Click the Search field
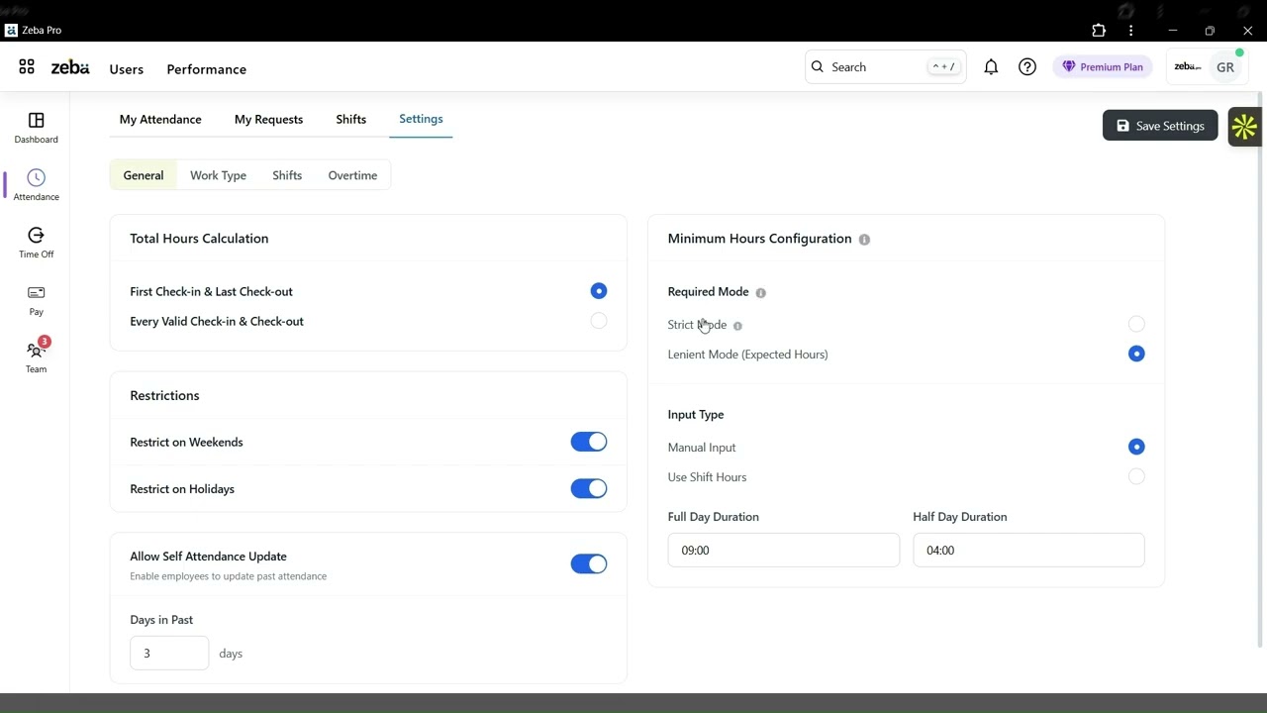The width and height of the screenshot is (1267, 713). click(x=886, y=67)
